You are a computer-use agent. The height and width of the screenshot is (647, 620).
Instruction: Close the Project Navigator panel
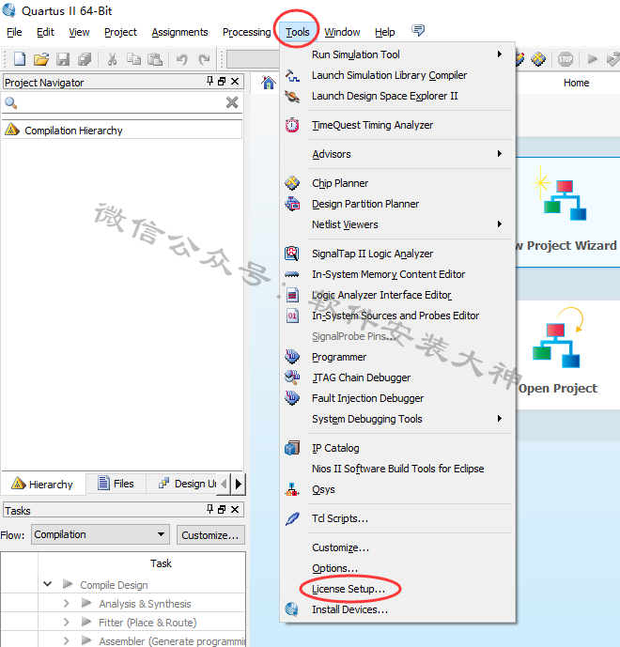235,82
